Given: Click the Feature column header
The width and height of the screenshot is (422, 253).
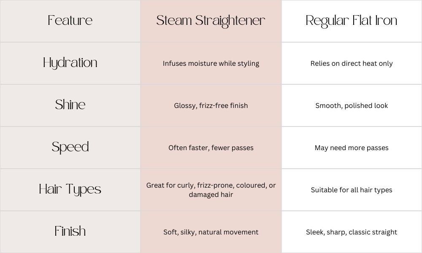Looking at the screenshot, I should 70,20.
